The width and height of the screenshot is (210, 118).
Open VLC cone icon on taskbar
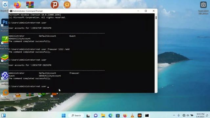(x=132, y=115)
